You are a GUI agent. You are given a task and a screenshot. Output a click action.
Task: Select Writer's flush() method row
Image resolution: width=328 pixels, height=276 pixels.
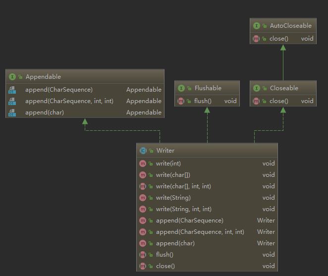click(x=164, y=255)
